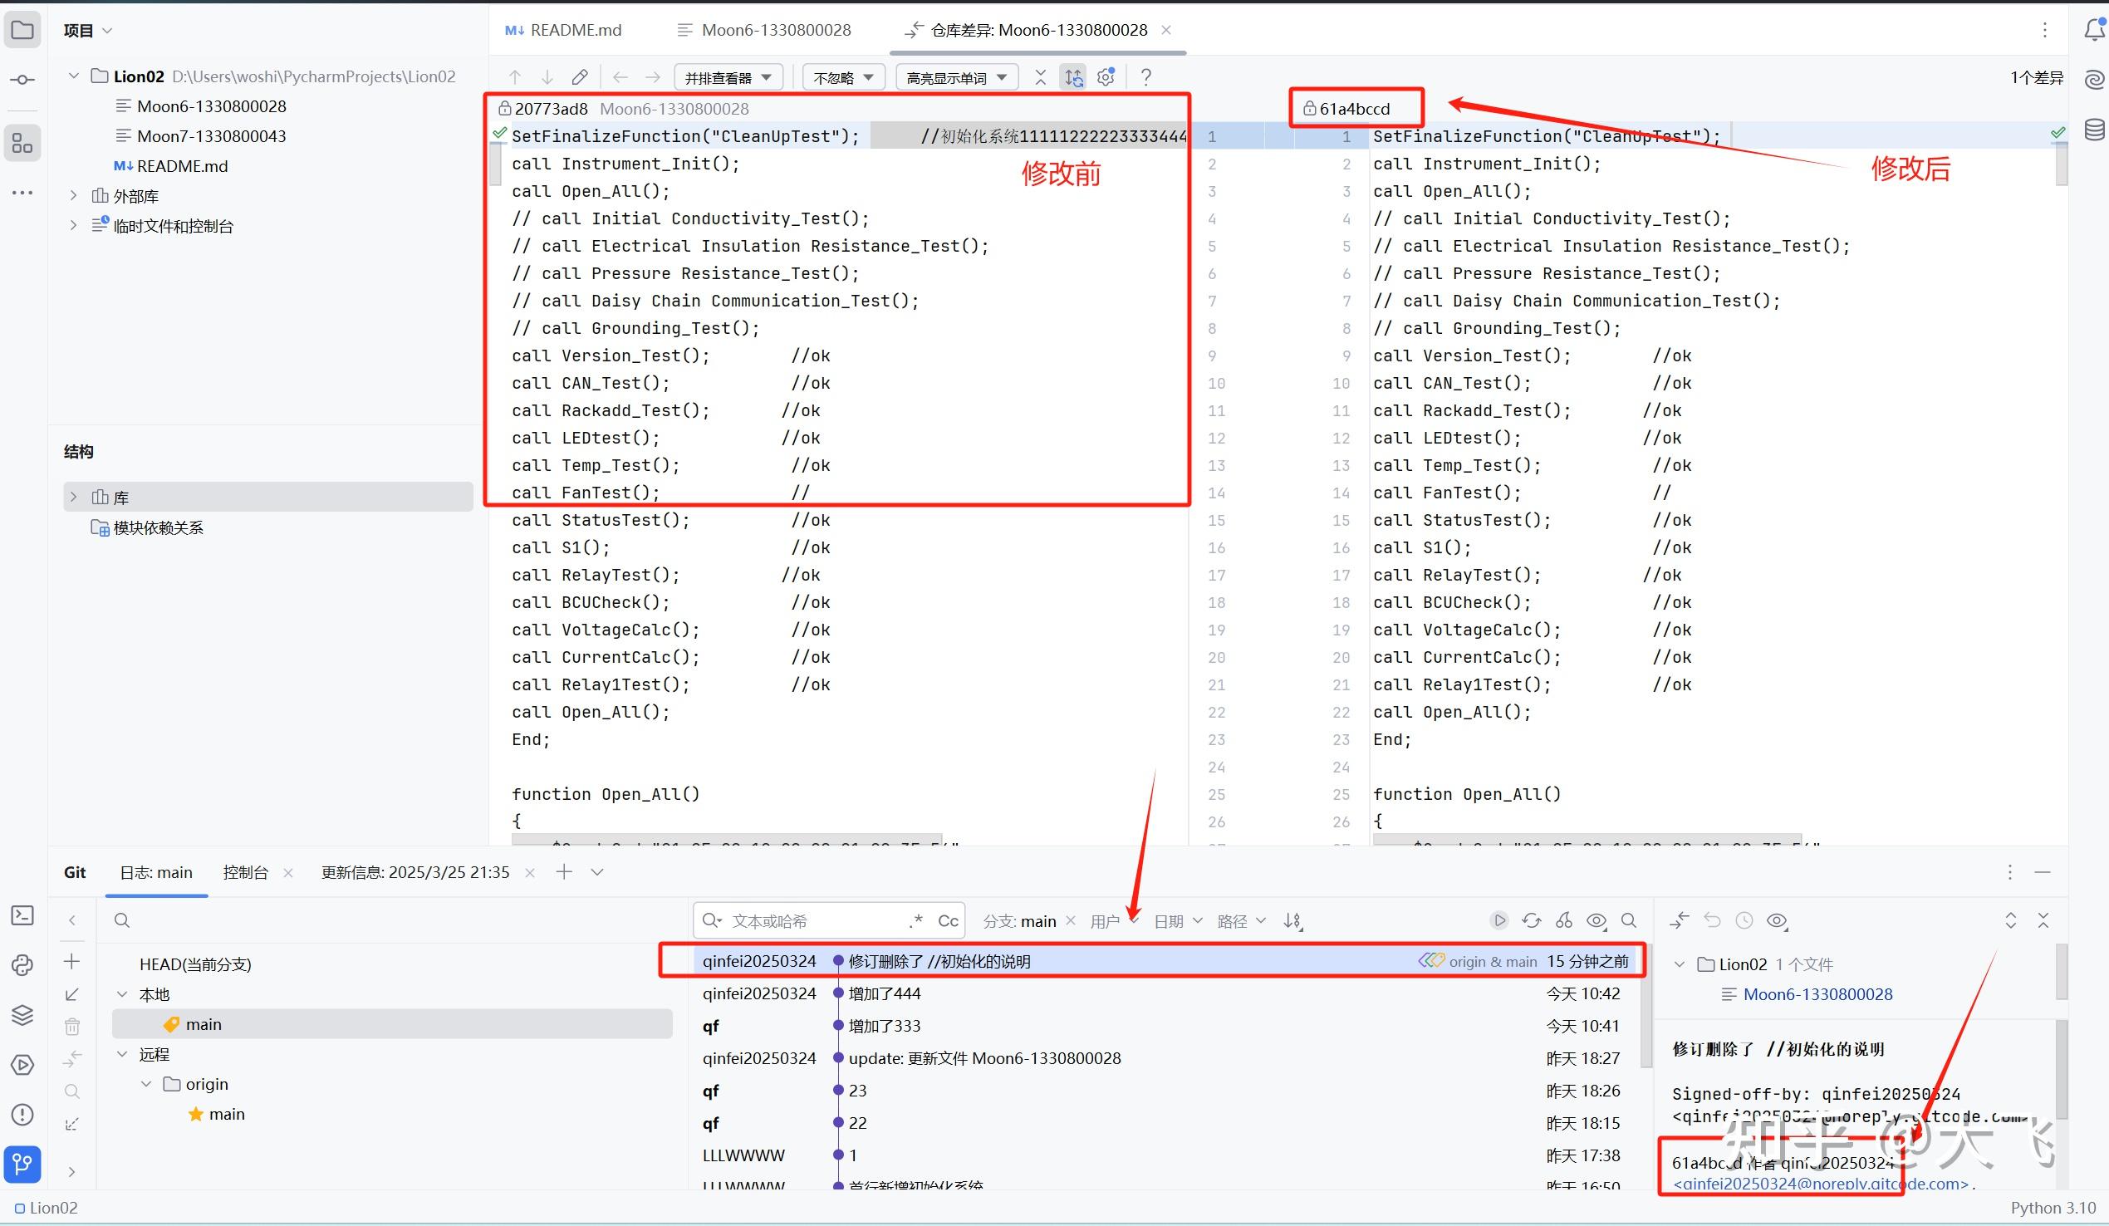This screenshot has width=2109, height=1226.
Task: Open the Commit tool window icon on left sidebar
Action: click(x=22, y=79)
